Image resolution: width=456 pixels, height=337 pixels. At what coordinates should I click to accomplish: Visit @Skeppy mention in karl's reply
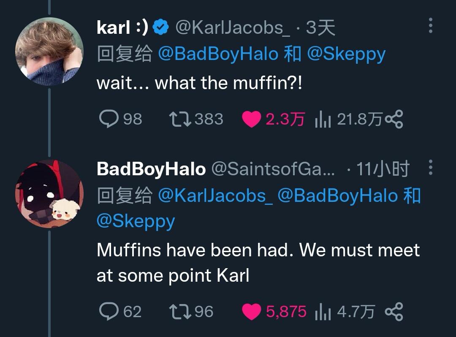coord(346,54)
